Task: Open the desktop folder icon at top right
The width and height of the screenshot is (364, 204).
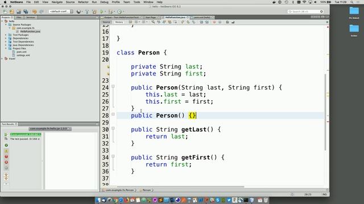Action: (354, 11)
